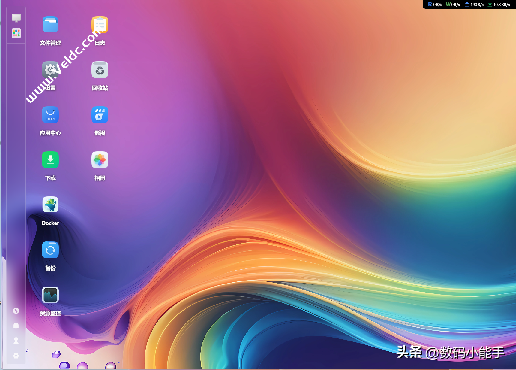The image size is (516, 370).
Task: Open the 下载 download app
Action: click(x=50, y=160)
